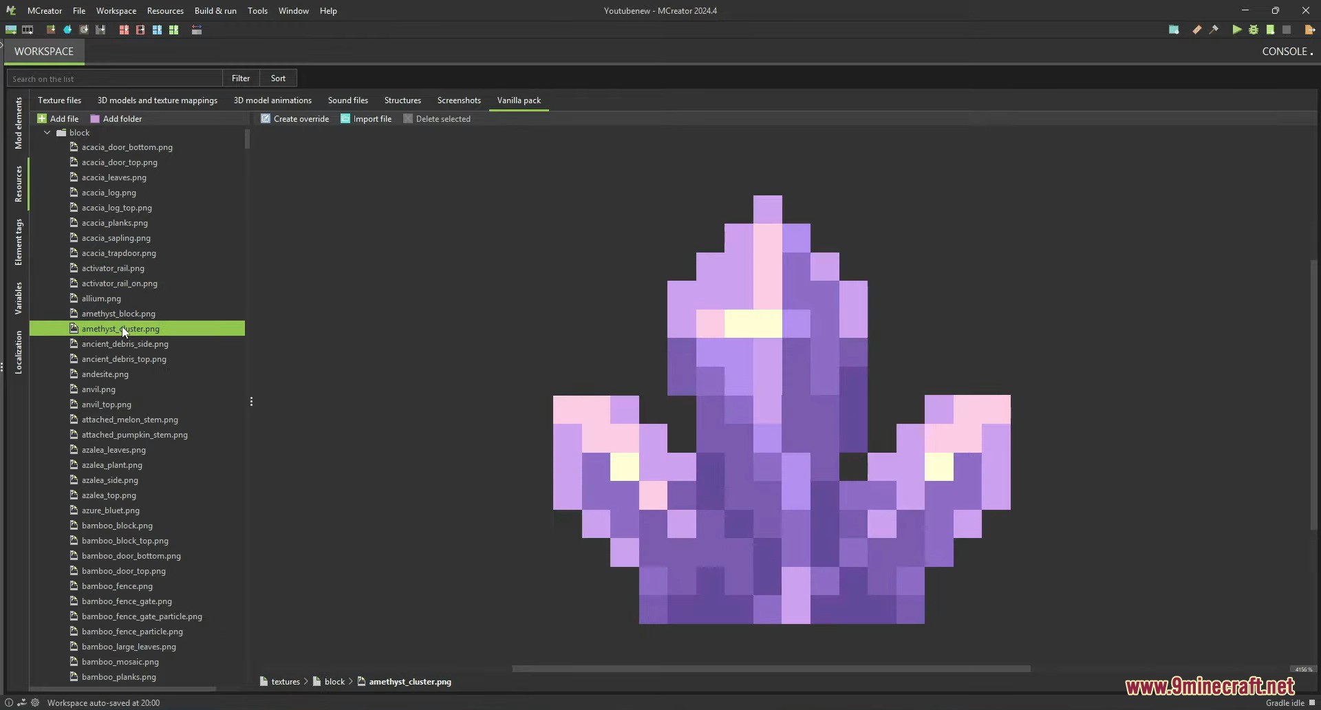Viewport: 1321px width, 710px height.
Task: Click the info icon in status bar
Action: pyautogui.click(x=9, y=702)
